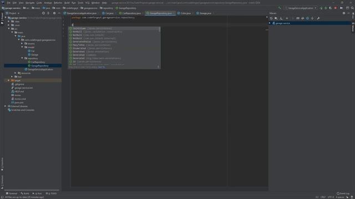355x199 pixels.
Task: Click Locate/Scroll from source icon in Project panel
Action: pyautogui.click(x=43, y=13)
